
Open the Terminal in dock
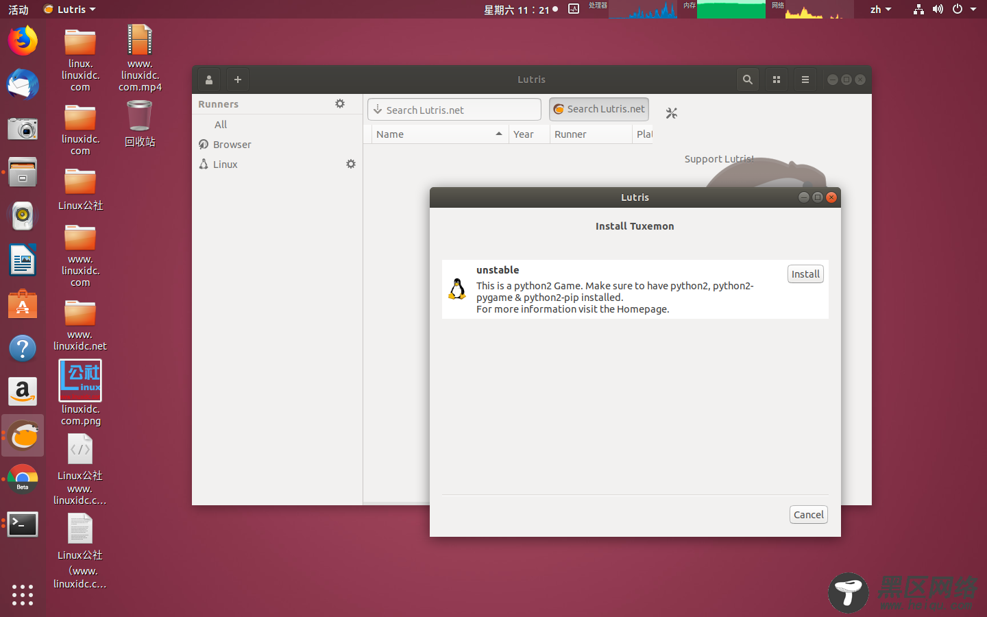[x=23, y=524]
